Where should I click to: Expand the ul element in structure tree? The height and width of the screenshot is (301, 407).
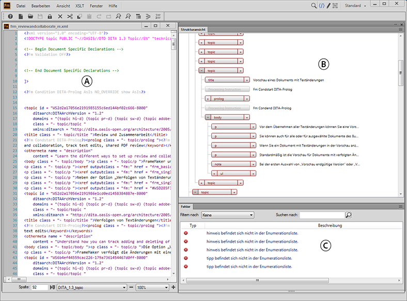point(214,173)
